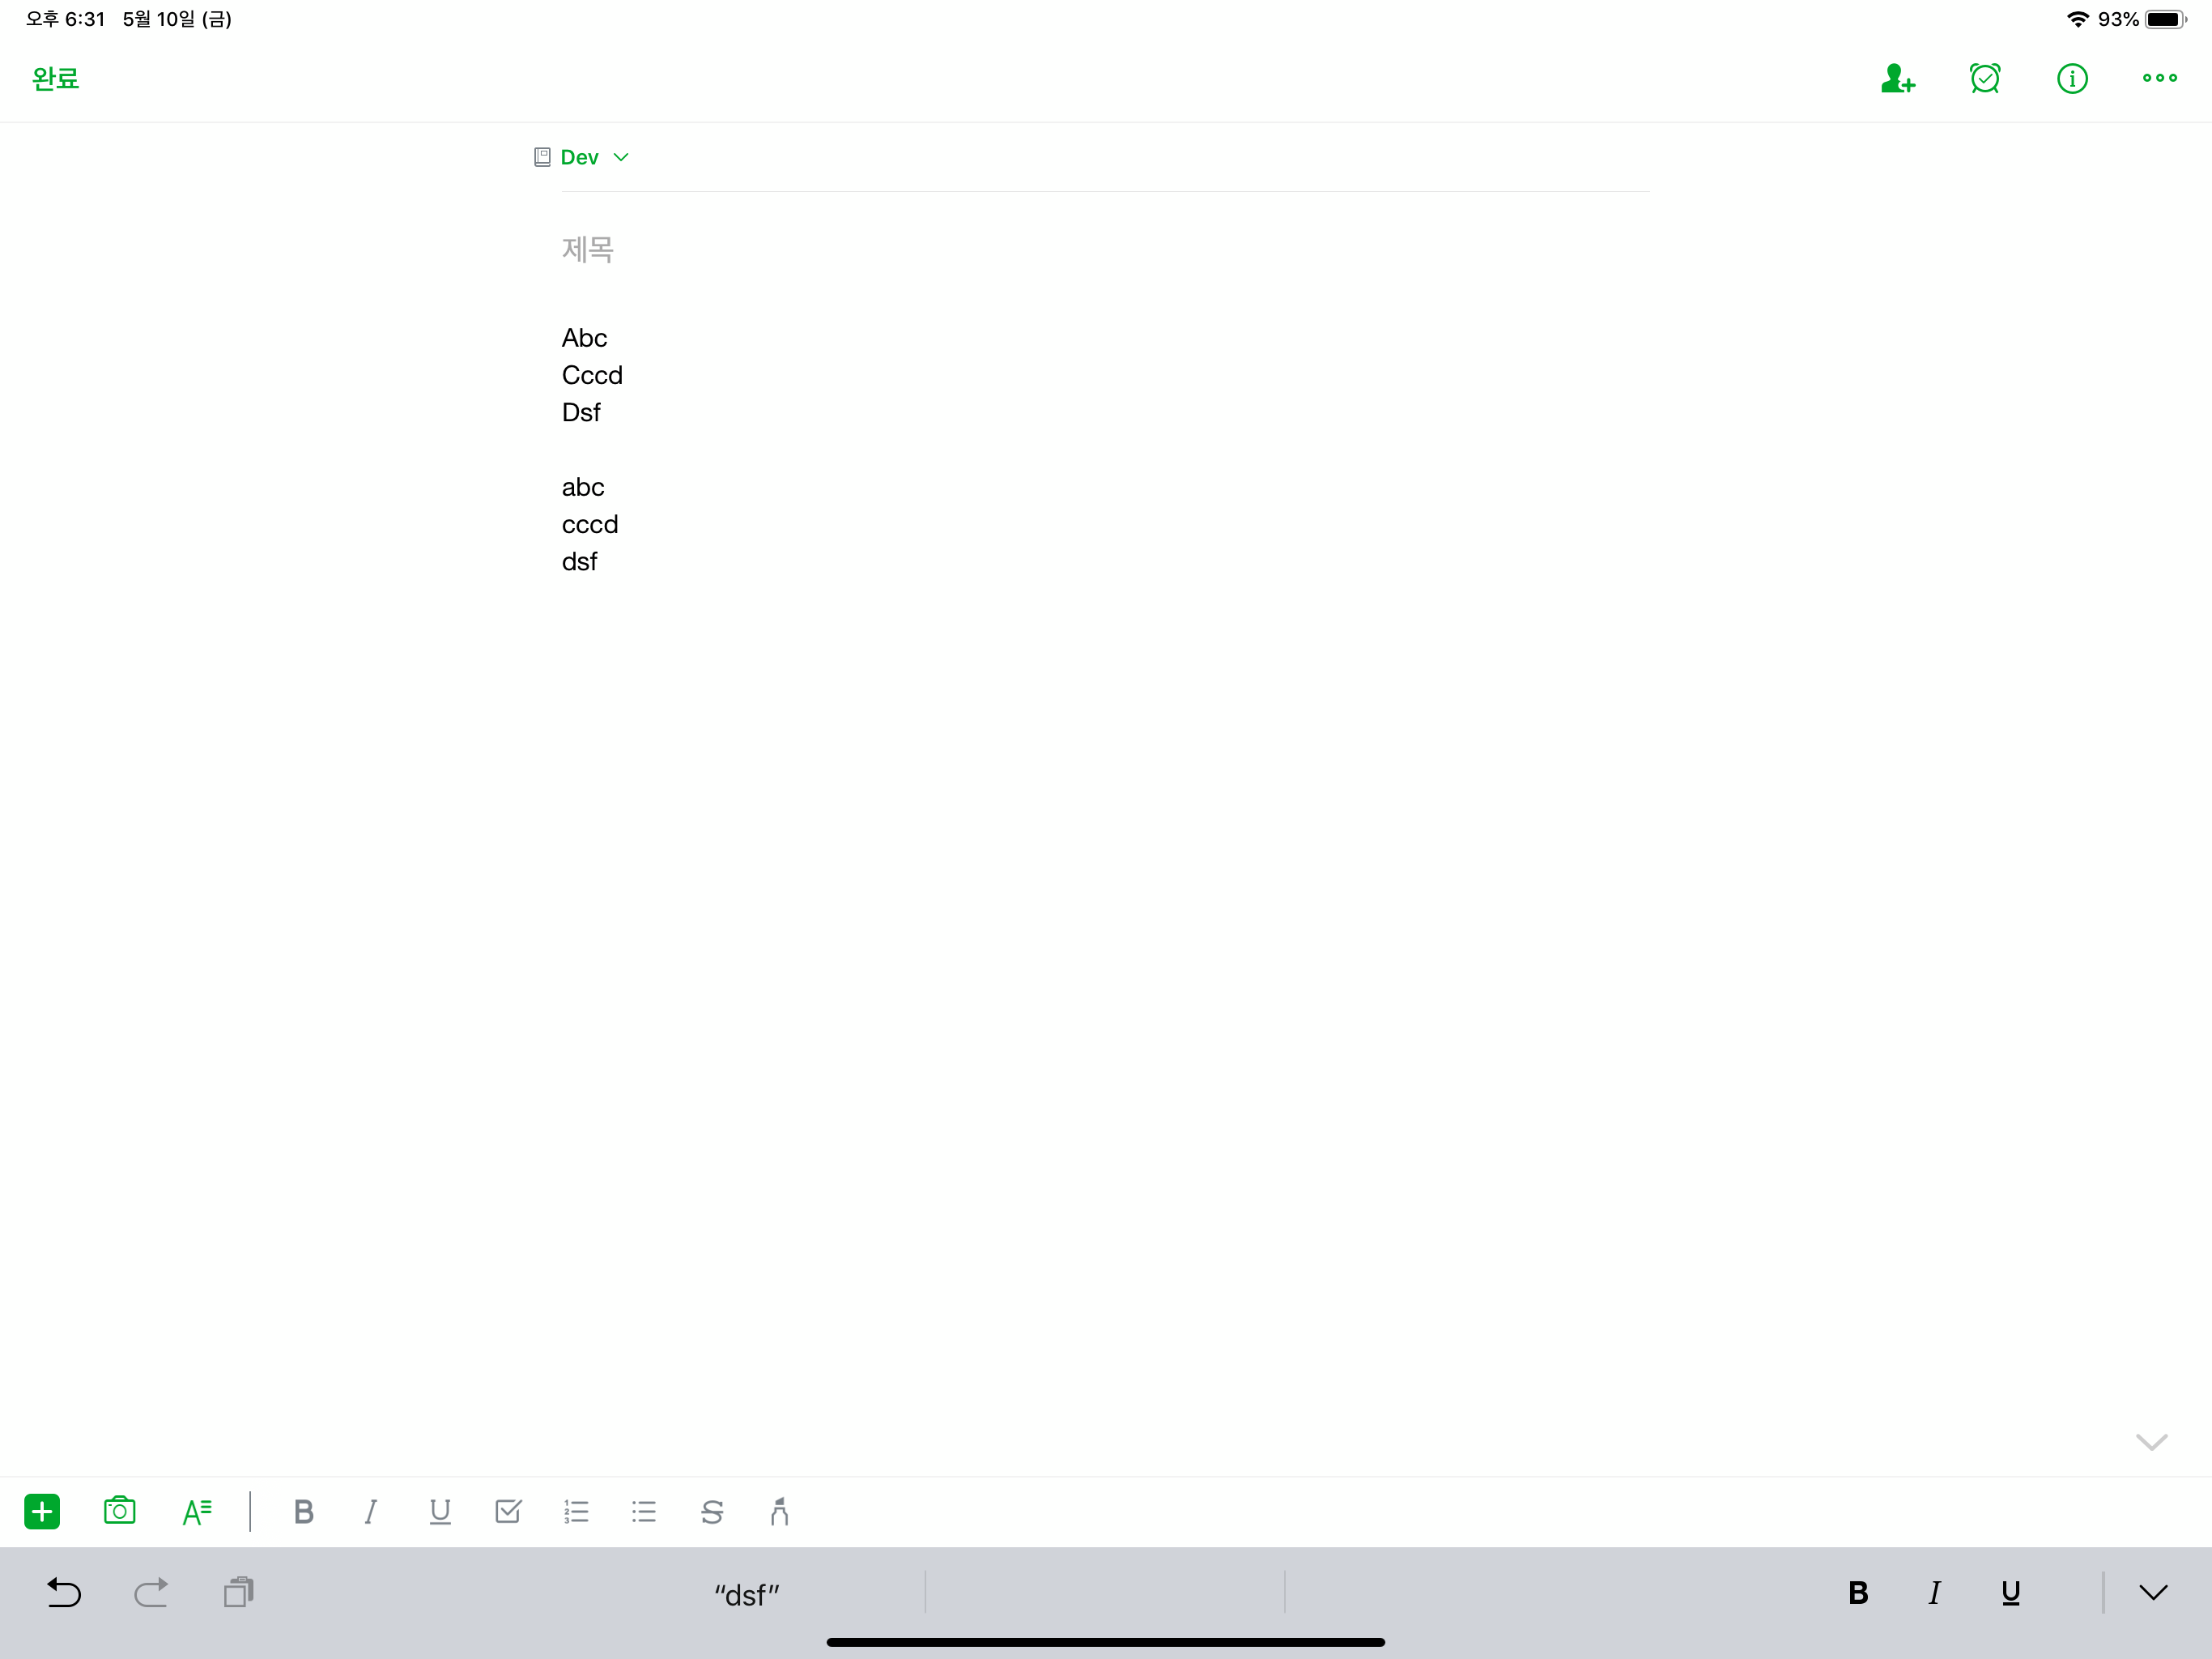Tap 완료 to finish editing
This screenshot has width=2212, height=1659.
click(55, 78)
